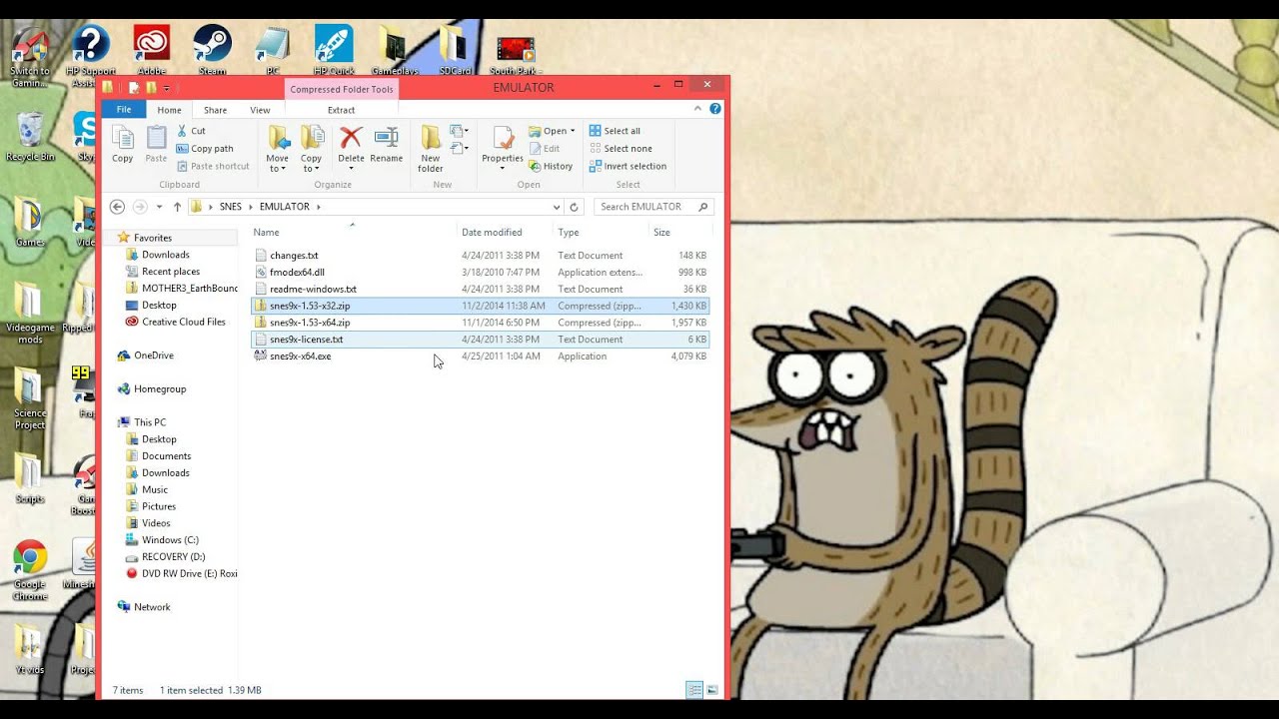
Task: Open the Adobe desktop shortcut
Action: click(x=152, y=50)
